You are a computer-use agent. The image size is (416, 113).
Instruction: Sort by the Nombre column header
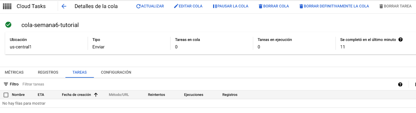tap(18, 95)
